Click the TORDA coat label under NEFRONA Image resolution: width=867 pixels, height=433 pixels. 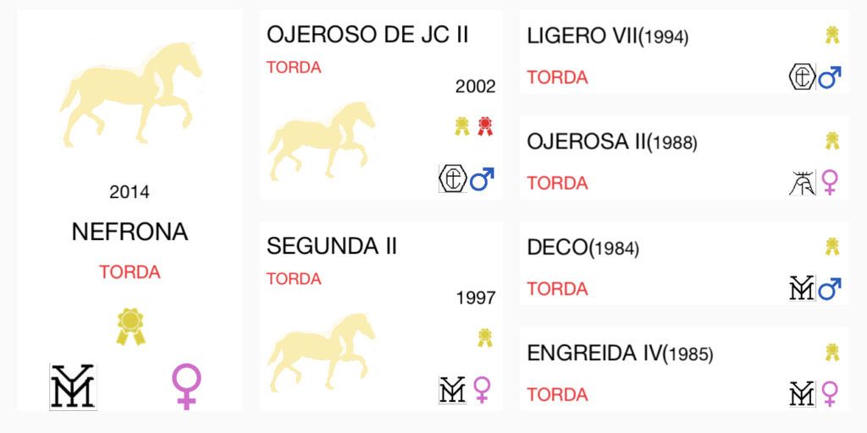coord(130,272)
